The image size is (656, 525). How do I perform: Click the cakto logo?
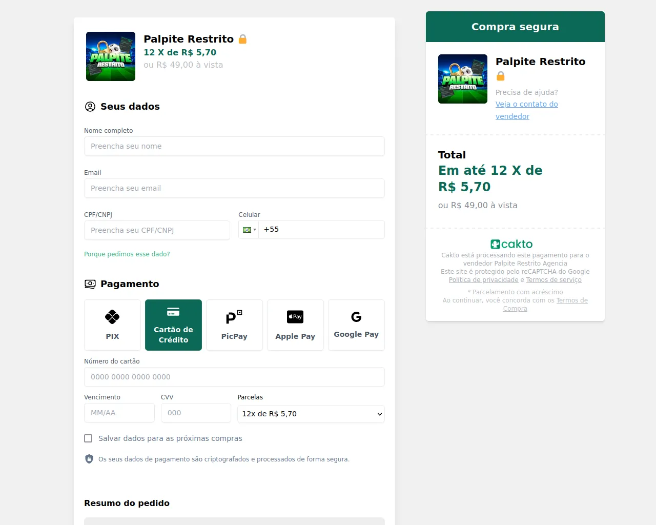tap(511, 244)
